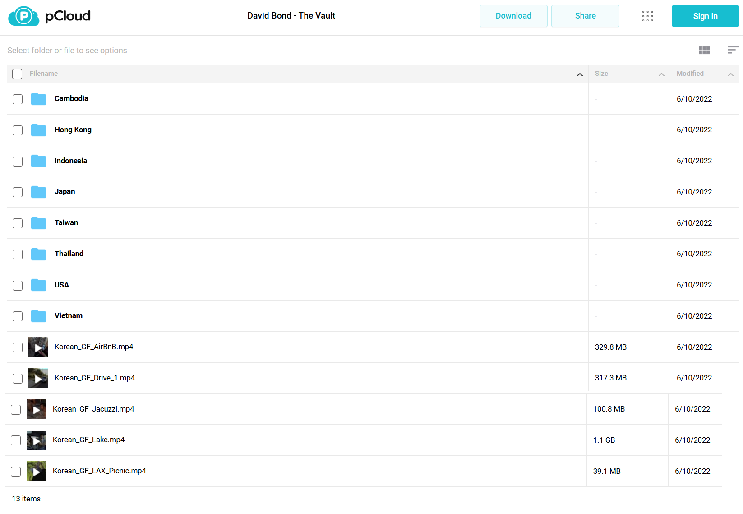
Task: Toggle Size column sort arrow
Action: [x=661, y=74]
